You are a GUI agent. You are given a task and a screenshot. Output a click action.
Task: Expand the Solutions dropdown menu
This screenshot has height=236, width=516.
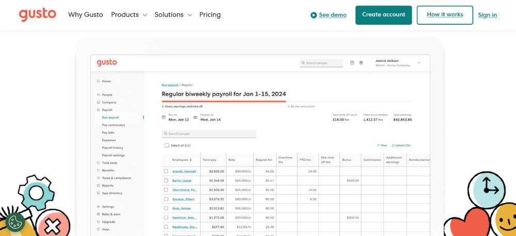(173, 15)
